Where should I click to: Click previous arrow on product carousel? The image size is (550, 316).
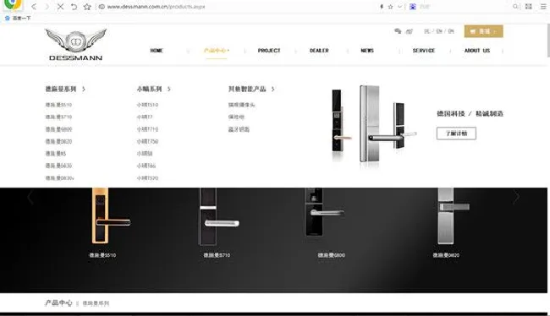tap(30, 198)
